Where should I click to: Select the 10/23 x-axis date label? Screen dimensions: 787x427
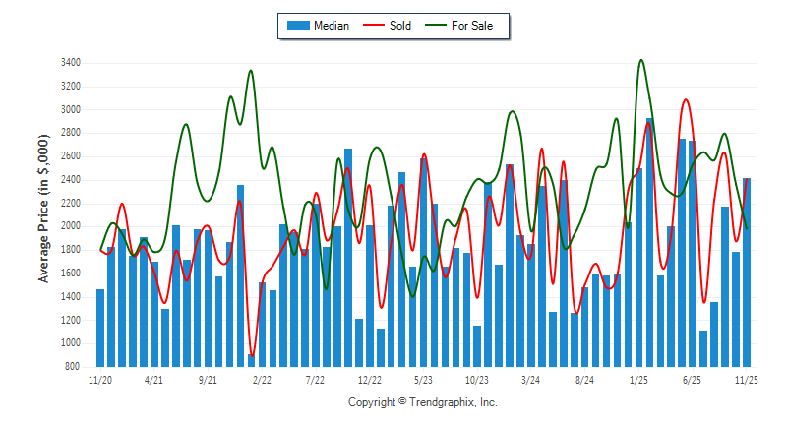tap(477, 379)
